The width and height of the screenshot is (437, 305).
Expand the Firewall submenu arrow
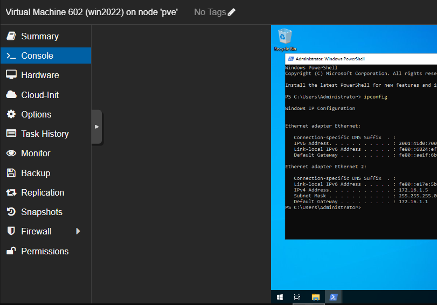(x=78, y=231)
